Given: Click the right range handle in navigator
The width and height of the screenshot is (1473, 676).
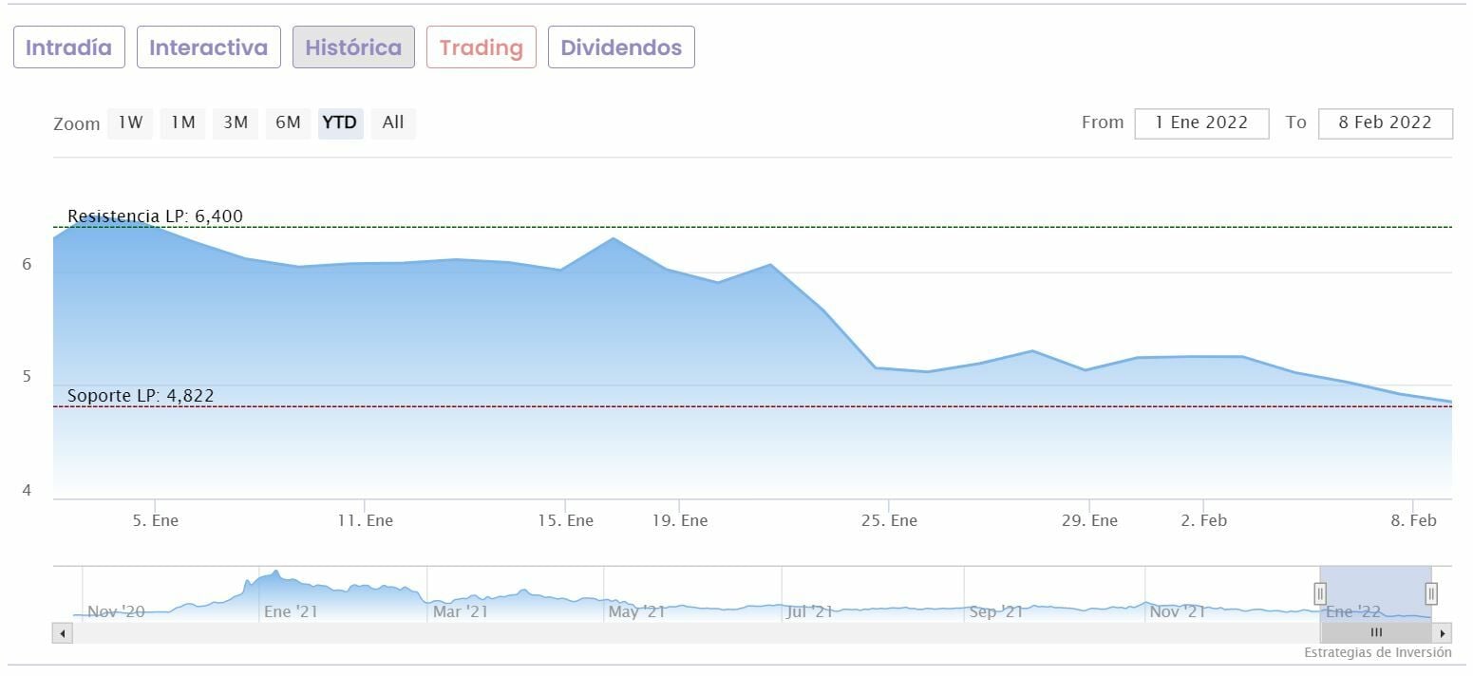Looking at the screenshot, I should (x=1431, y=593).
